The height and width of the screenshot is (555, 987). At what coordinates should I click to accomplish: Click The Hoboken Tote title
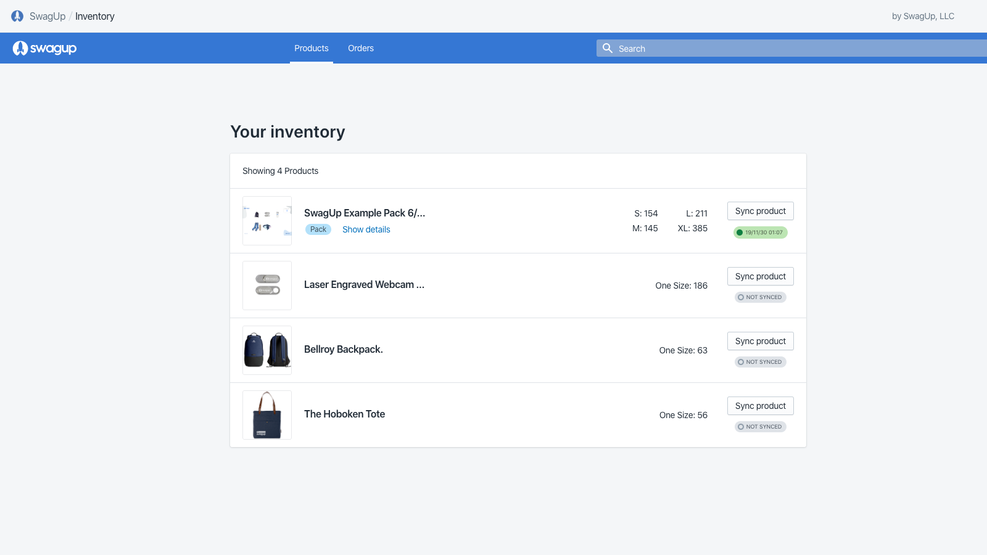pyautogui.click(x=344, y=414)
